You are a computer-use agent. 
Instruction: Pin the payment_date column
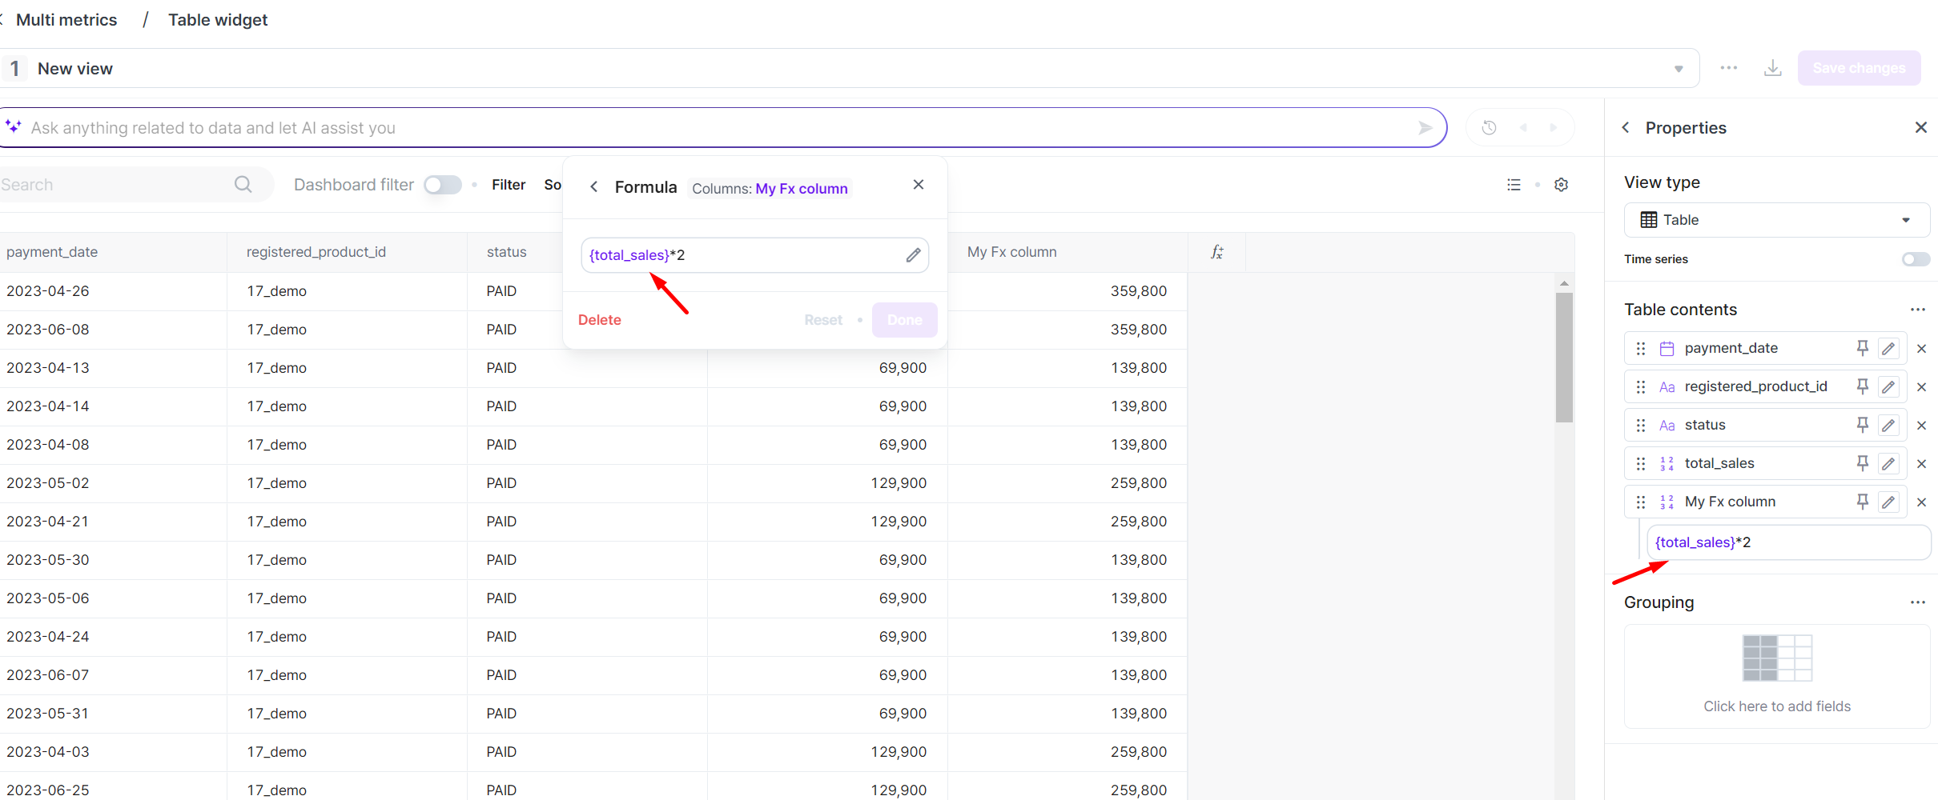tap(1862, 348)
